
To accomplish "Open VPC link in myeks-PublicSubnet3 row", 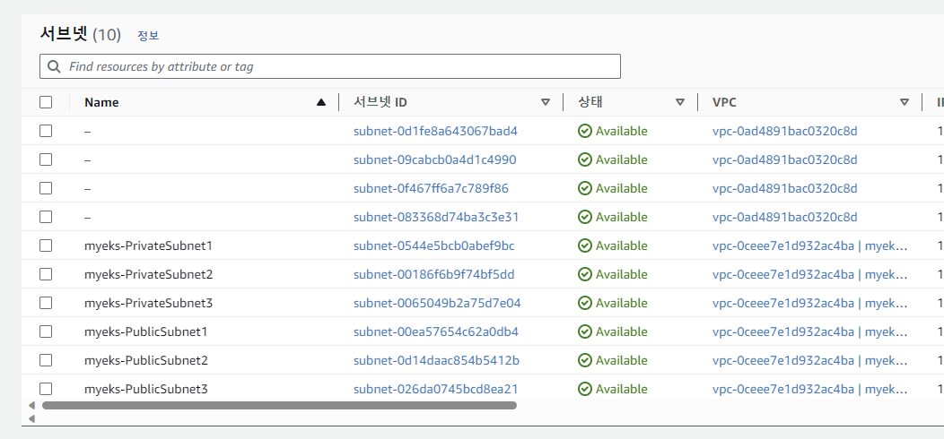I will pyautogui.click(x=809, y=389).
